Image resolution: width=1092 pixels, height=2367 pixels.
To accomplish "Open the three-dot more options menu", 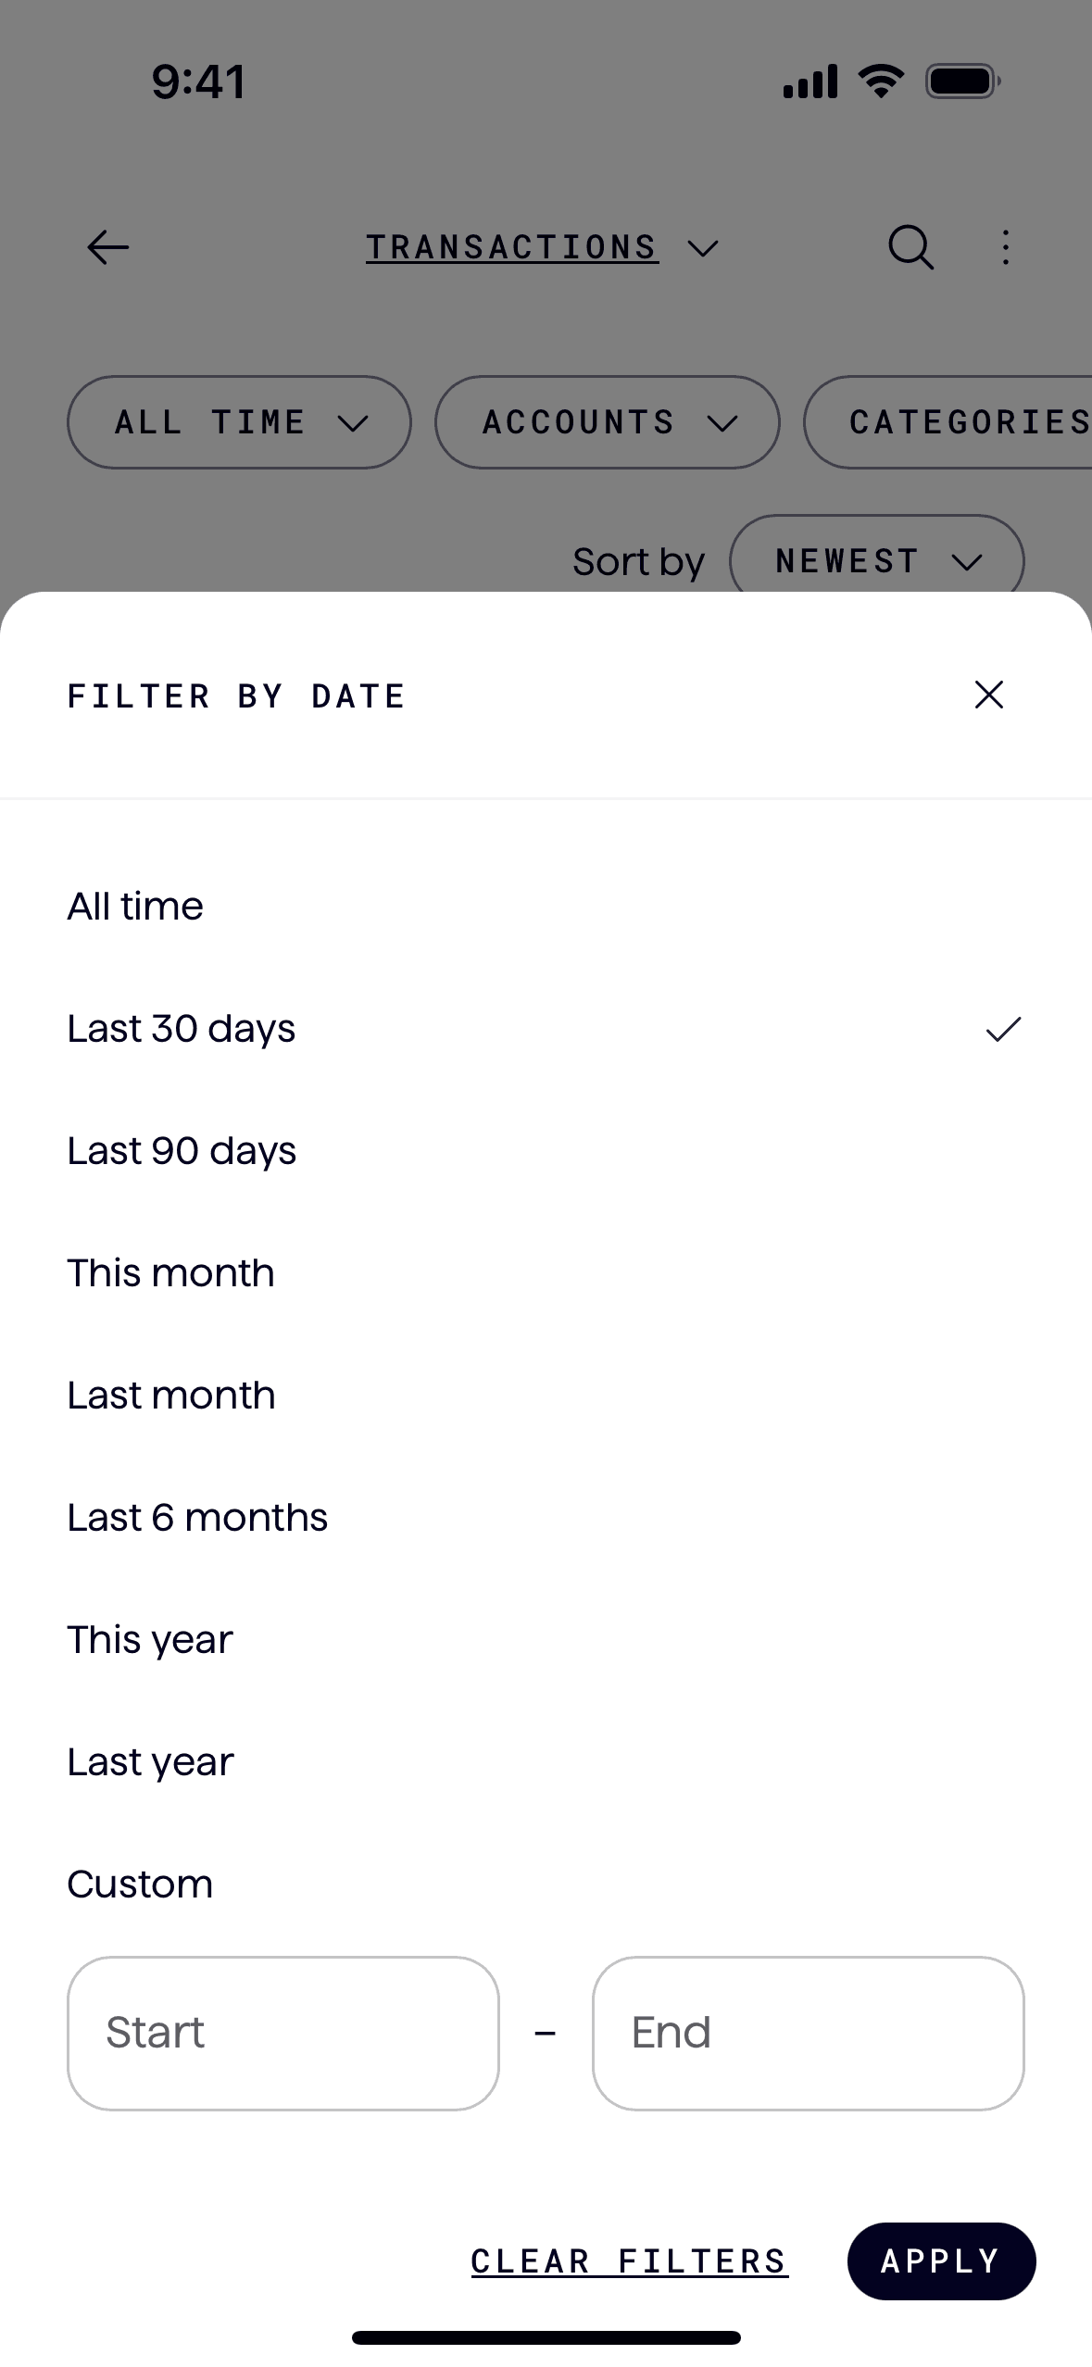I will [x=1006, y=247].
